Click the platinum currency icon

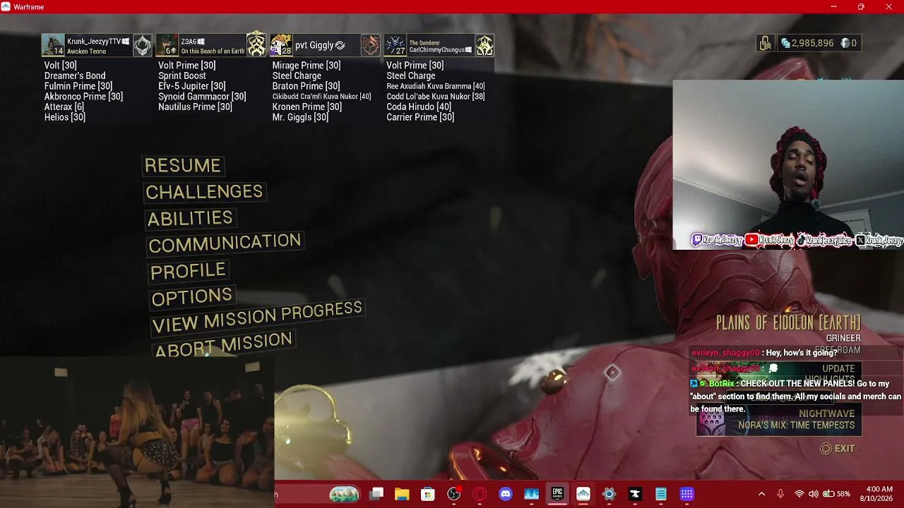(844, 43)
